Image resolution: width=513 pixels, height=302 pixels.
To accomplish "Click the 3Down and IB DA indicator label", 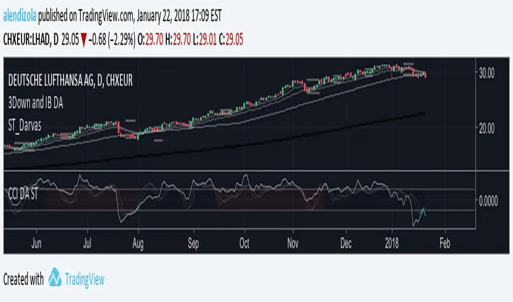I will (36, 103).
